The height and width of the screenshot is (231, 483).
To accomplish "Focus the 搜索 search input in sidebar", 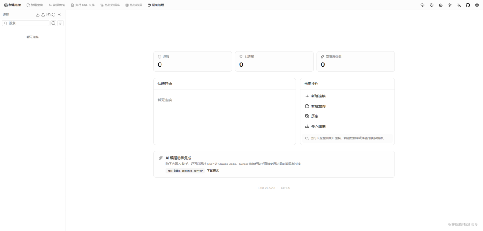I will (25, 23).
